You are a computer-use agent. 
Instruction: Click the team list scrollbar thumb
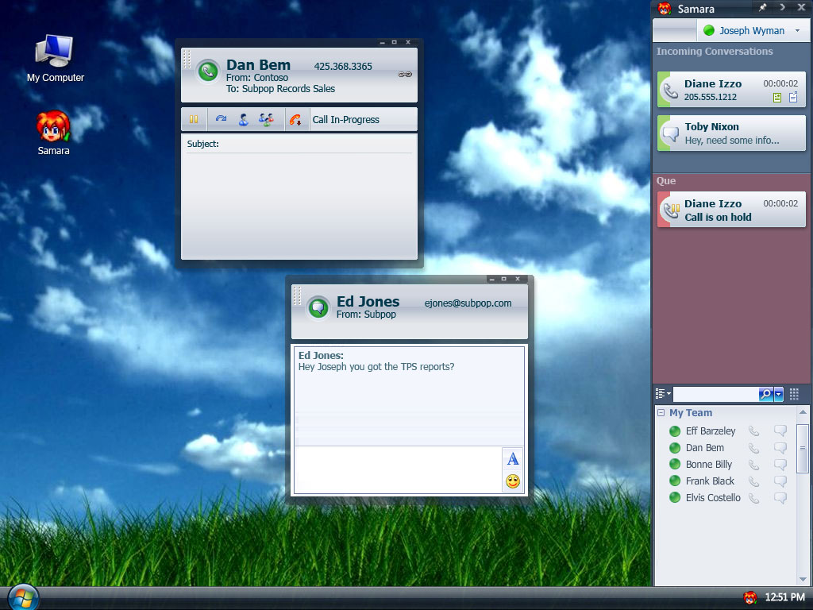coord(803,448)
